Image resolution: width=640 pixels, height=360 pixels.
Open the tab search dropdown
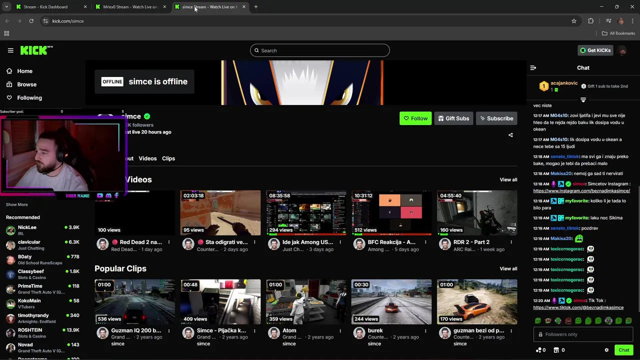6,7
